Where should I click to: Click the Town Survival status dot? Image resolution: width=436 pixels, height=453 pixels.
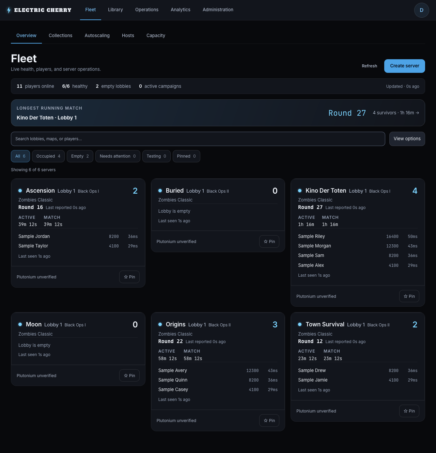coord(300,324)
